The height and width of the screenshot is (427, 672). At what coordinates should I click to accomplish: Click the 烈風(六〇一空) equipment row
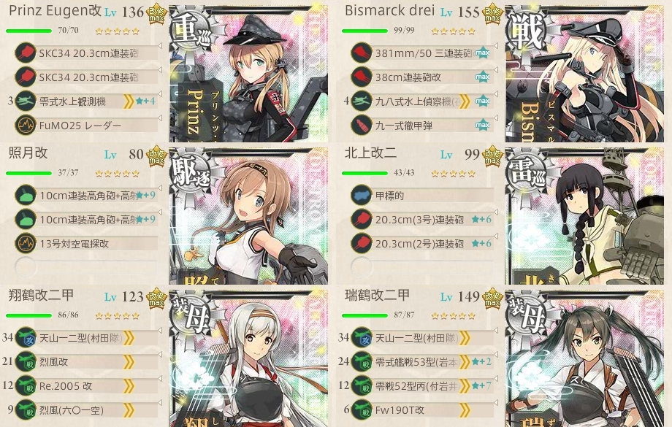point(85,410)
